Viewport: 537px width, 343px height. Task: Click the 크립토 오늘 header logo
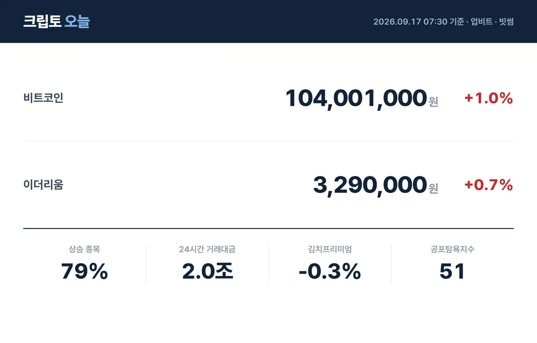[x=57, y=21]
